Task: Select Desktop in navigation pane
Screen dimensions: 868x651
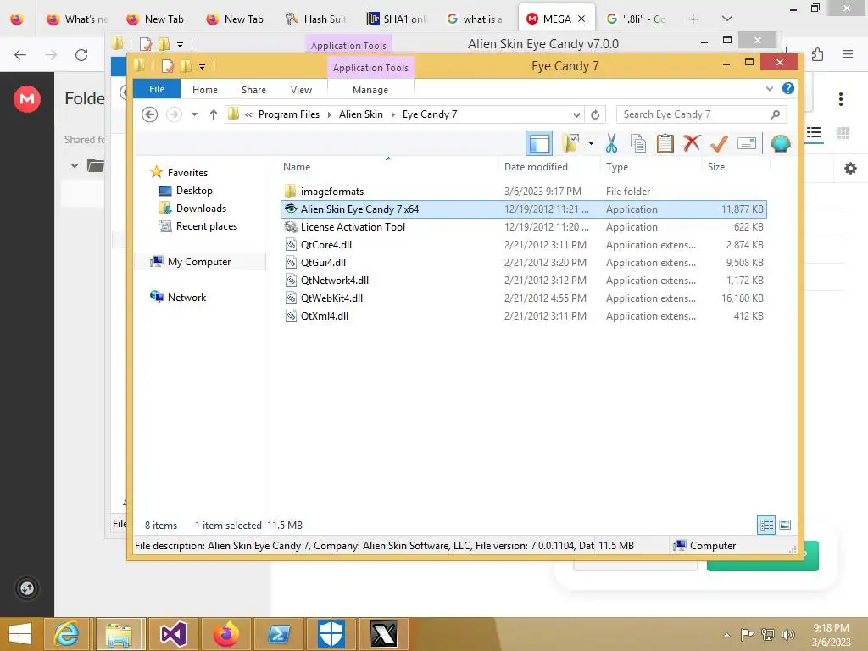Action: point(194,191)
